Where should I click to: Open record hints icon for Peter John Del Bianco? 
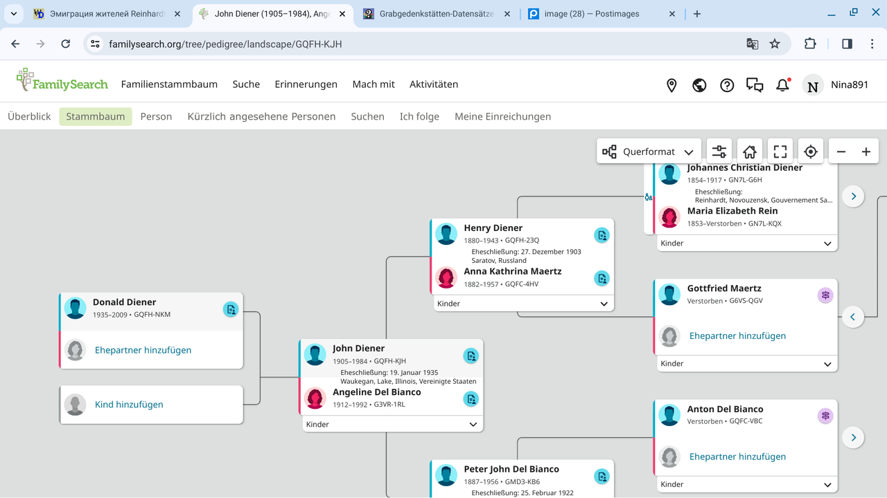pos(602,476)
